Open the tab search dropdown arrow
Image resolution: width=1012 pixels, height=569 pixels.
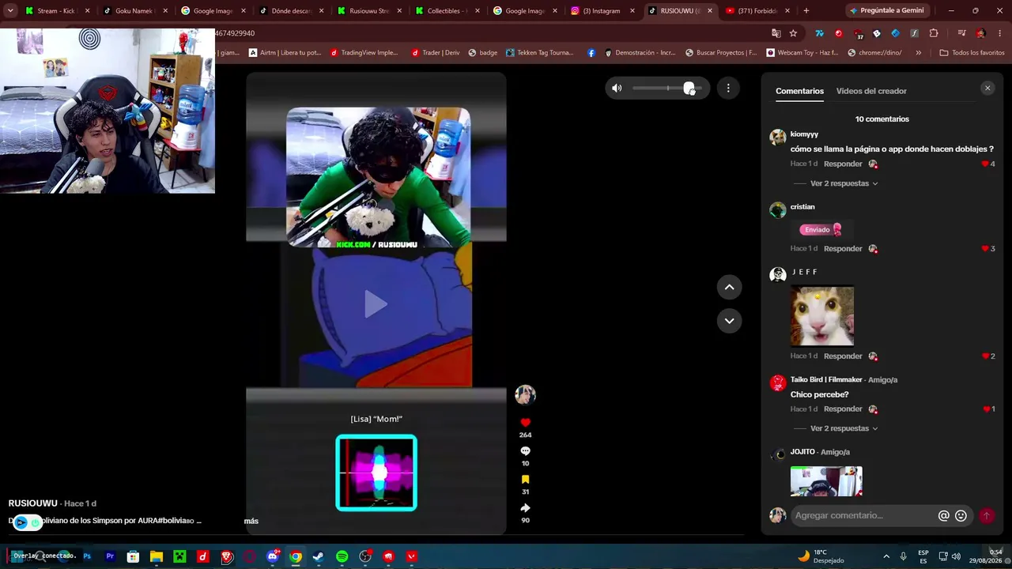[10, 10]
